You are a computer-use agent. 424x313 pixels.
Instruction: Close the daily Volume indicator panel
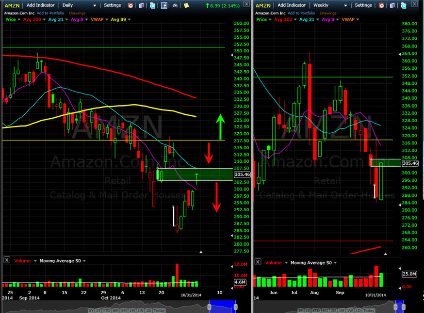tap(6, 260)
